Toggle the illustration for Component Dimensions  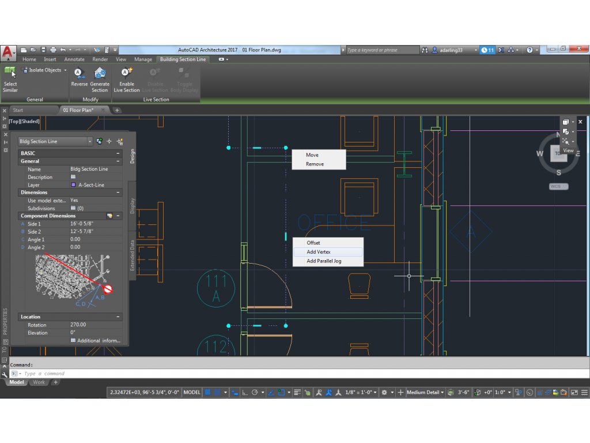click(x=109, y=216)
